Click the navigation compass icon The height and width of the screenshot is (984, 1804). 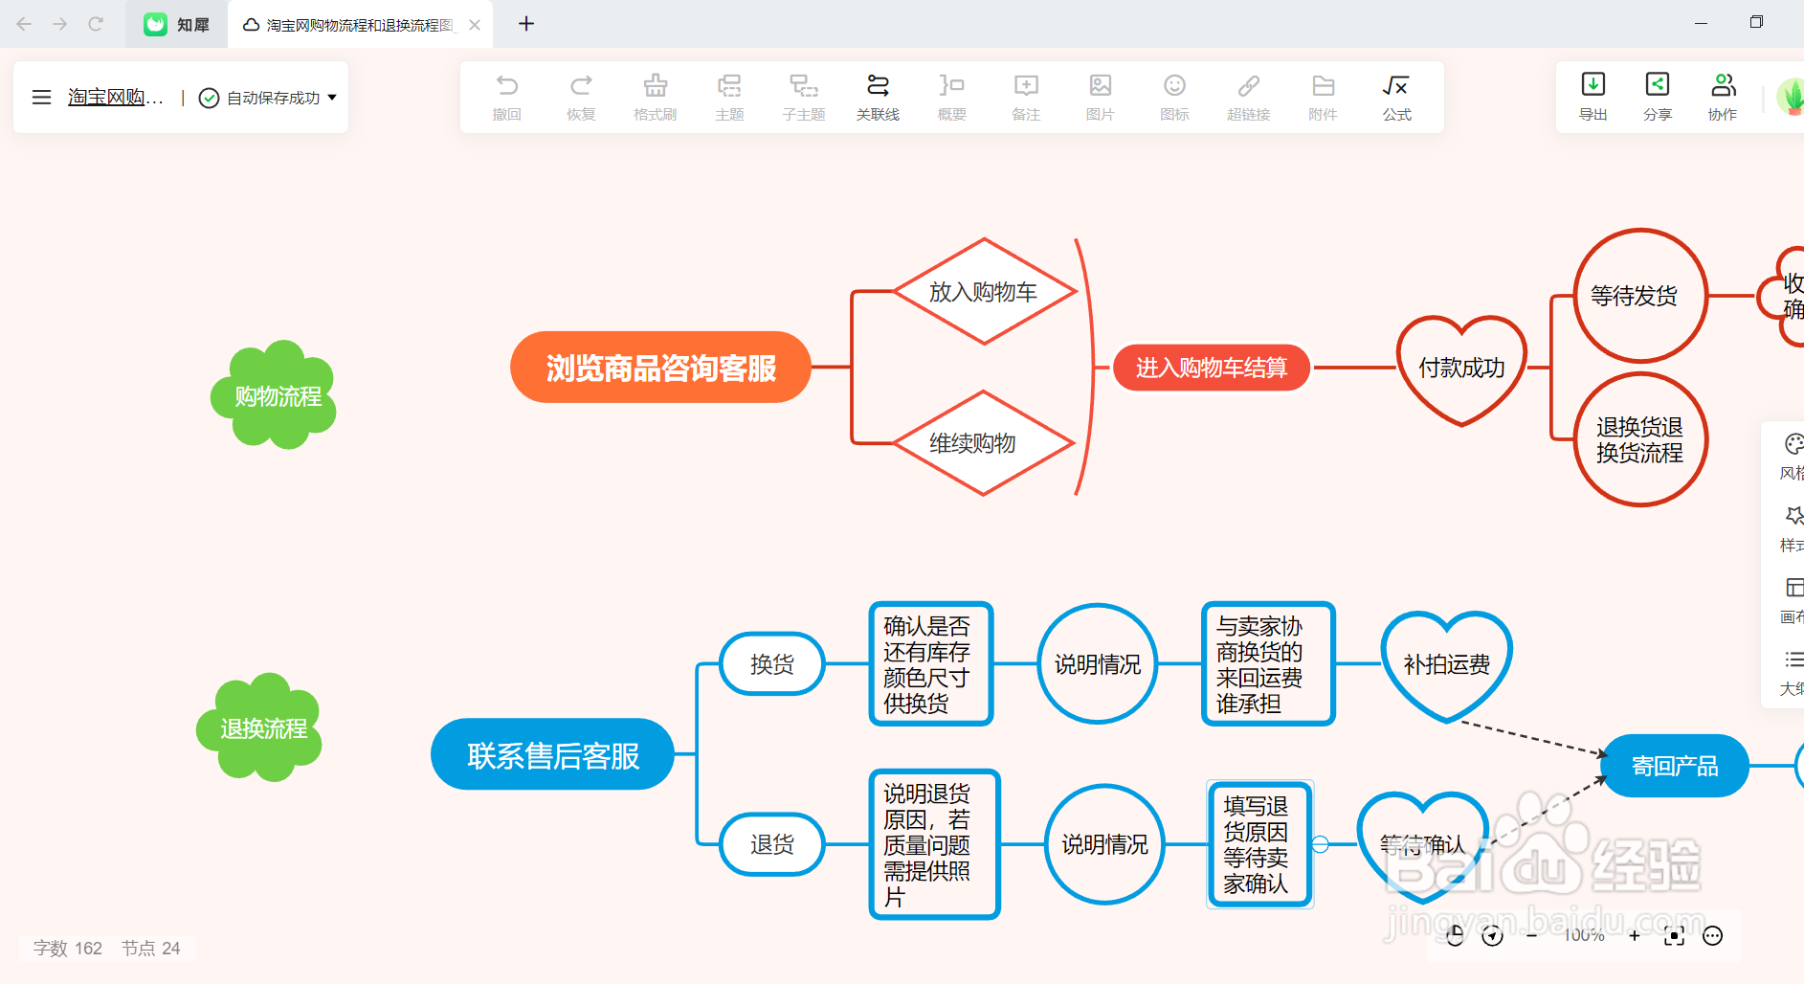[x=1492, y=936]
